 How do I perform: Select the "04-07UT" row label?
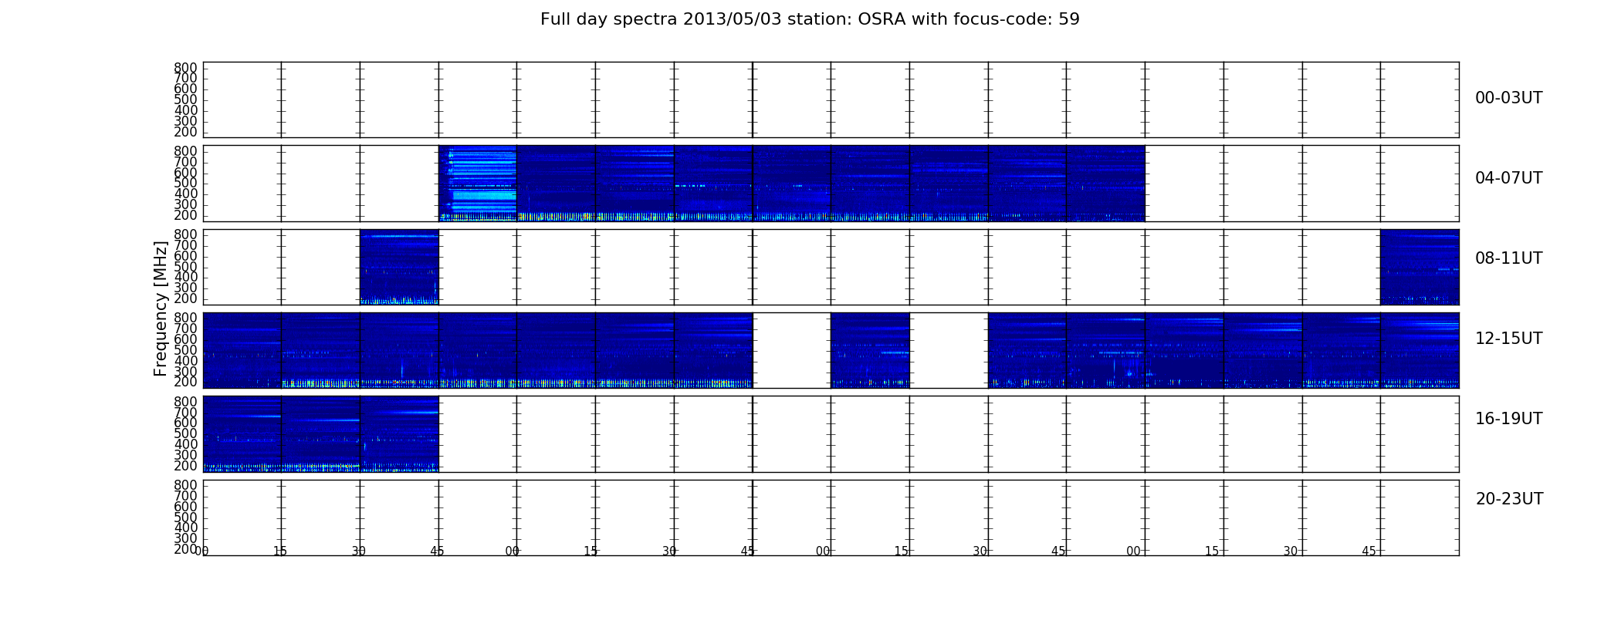point(1508,178)
